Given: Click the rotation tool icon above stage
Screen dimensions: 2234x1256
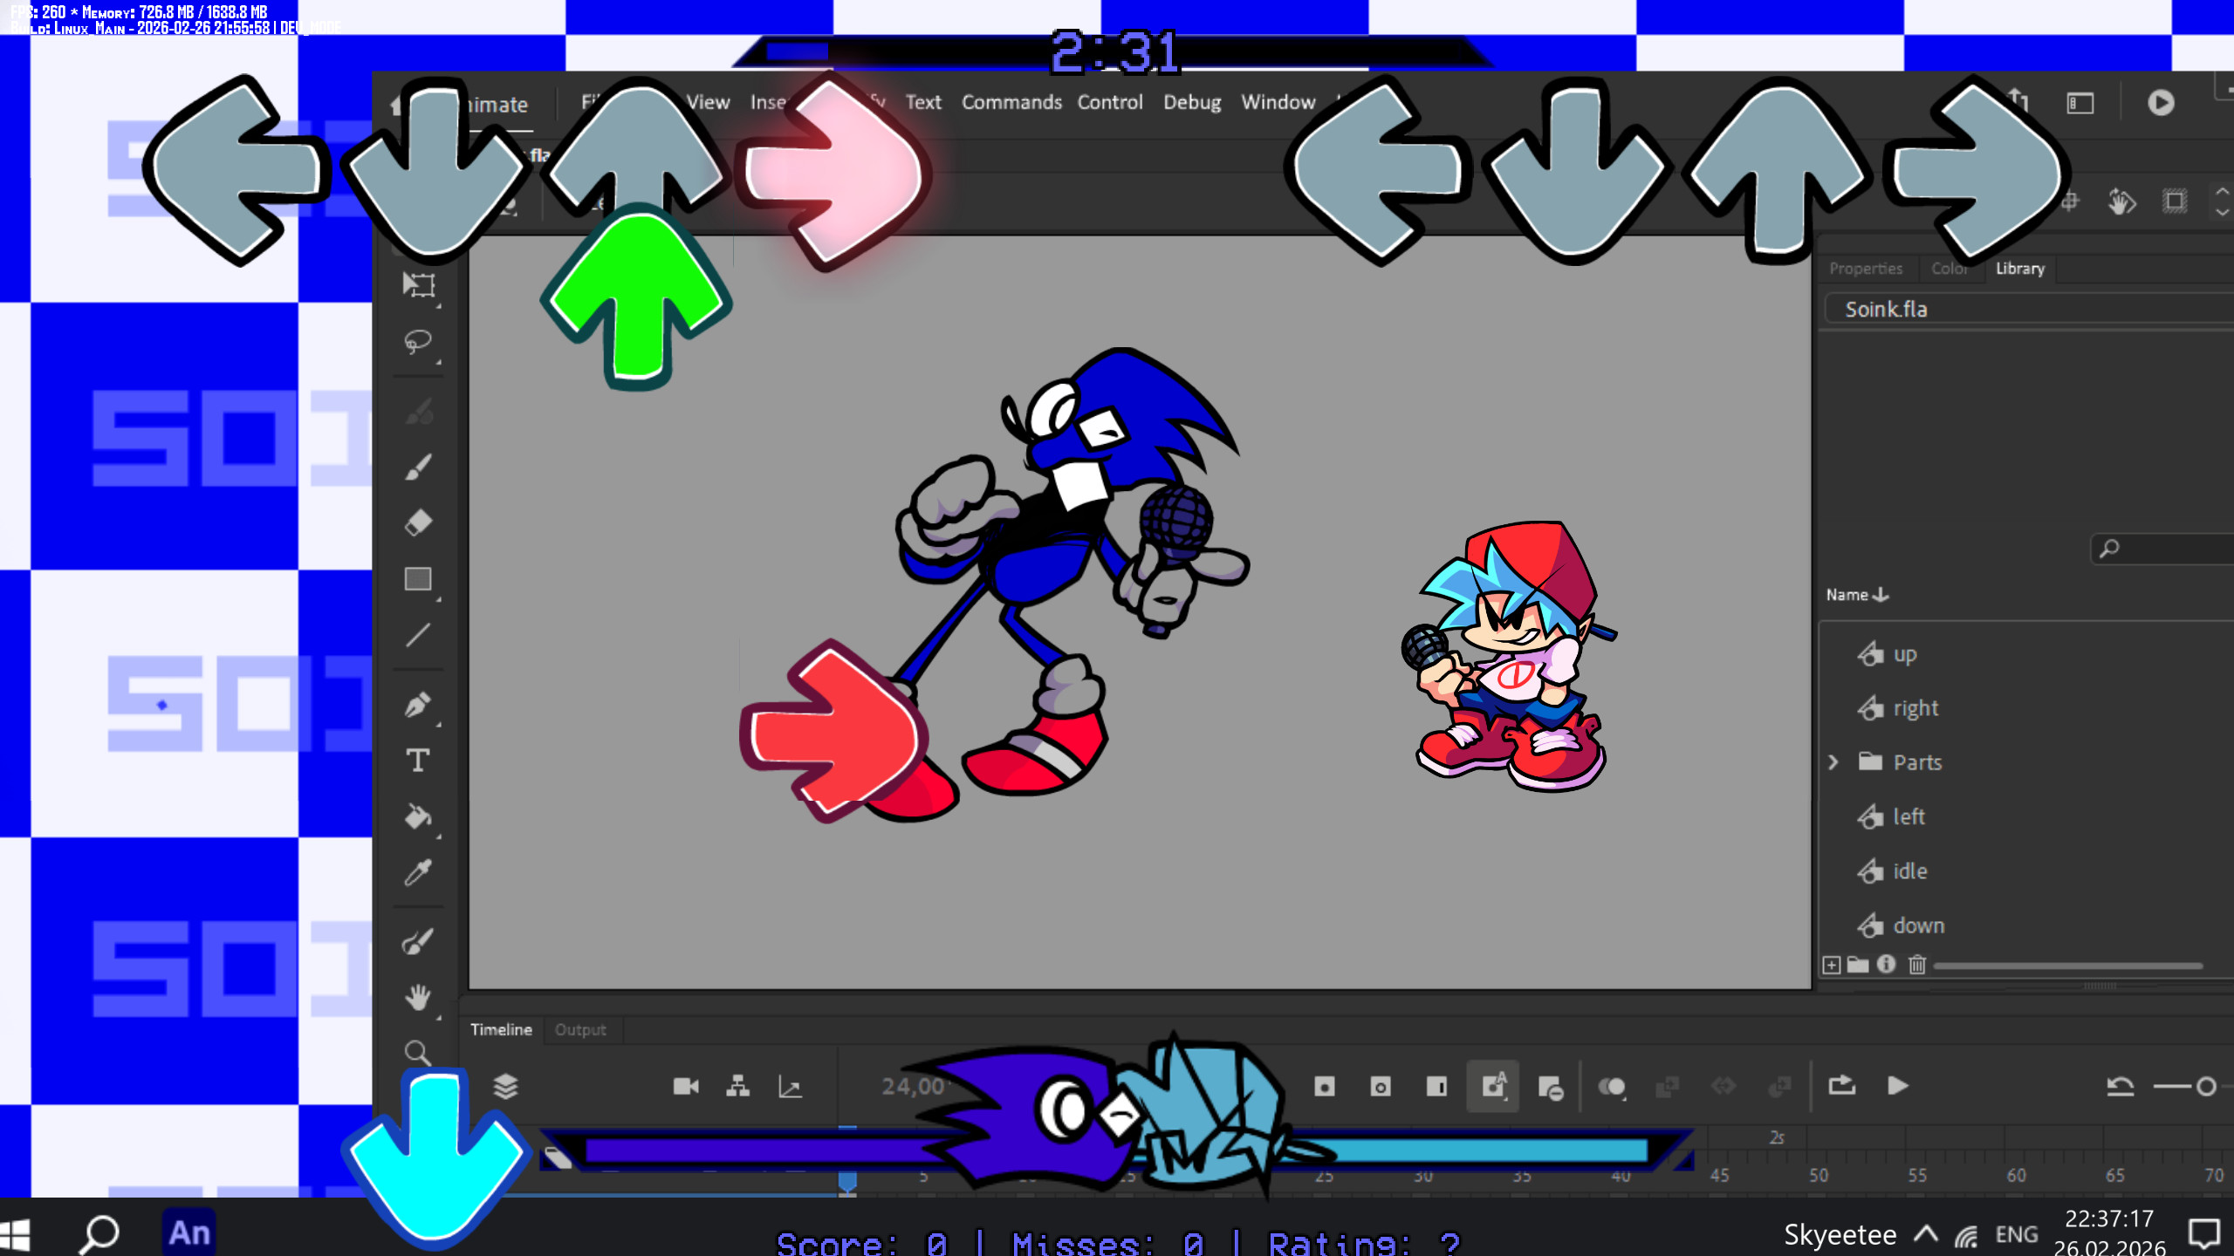Looking at the screenshot, I should 2121,202.
